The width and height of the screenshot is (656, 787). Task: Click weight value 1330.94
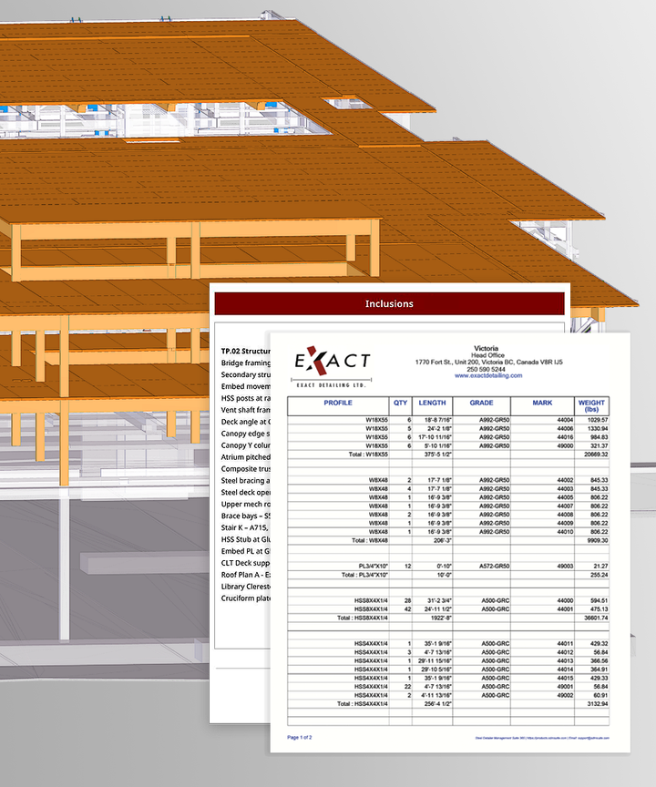(x=596, y=429)
